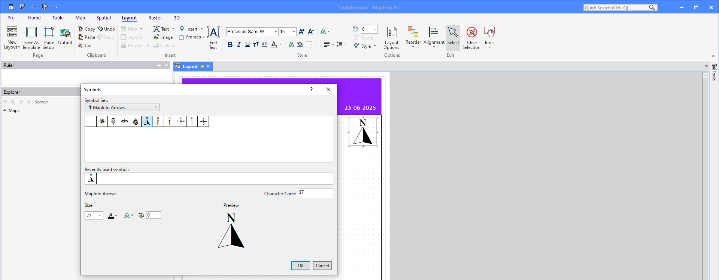Pick the recently used north arrow symbol
The height and width of the screenshot is (280, 719).
click(x=91, y=178)
